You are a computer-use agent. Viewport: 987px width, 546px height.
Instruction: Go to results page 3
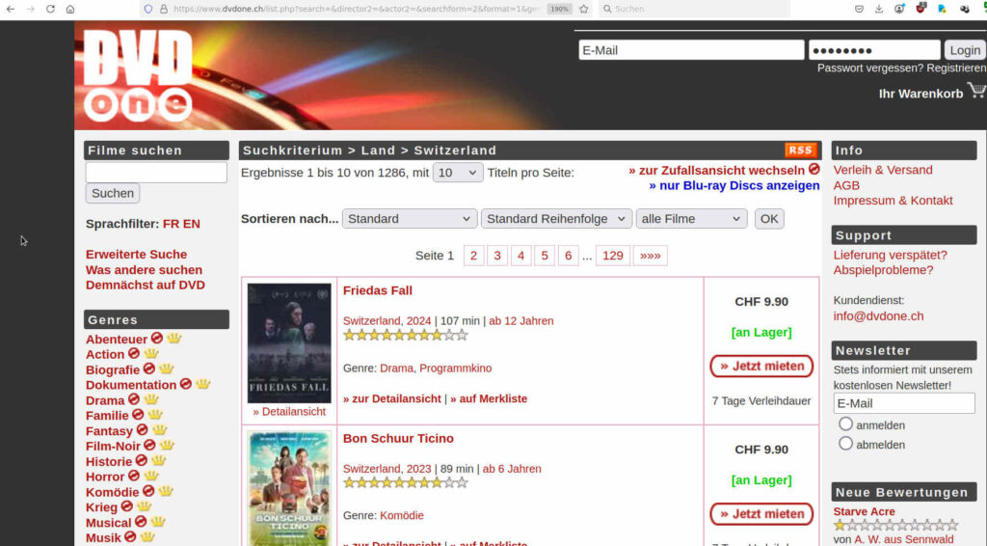[497, 256]
